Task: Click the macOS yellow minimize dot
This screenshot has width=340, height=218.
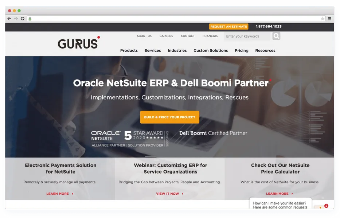Action: pyautogui.click(x=14, y=11)
